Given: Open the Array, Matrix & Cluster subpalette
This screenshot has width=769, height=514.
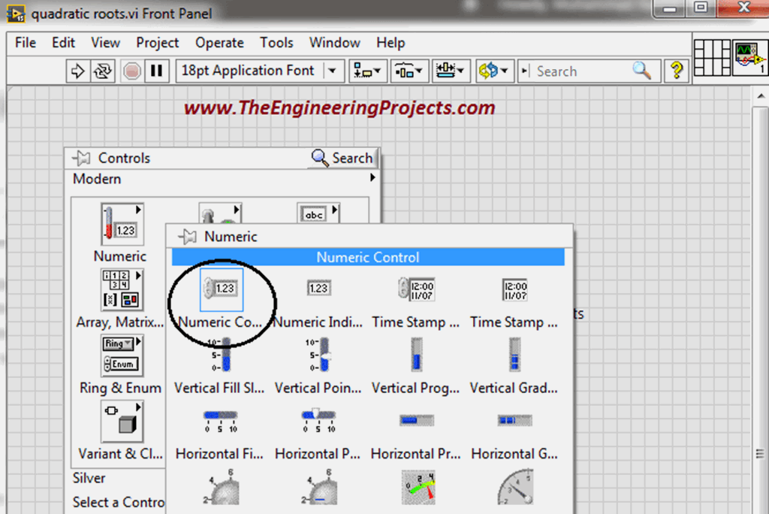Looking at the screenshot, I should [x=121, y=289].
